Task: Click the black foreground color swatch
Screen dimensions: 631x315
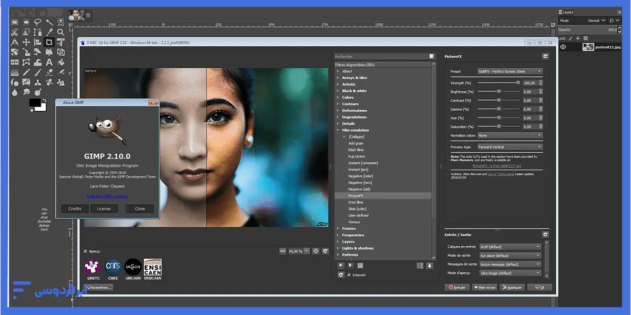Action: click(x=35, y=102)
